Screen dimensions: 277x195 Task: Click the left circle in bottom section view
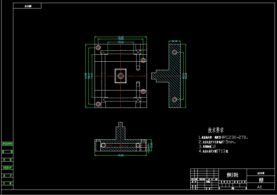pos(103,145)
